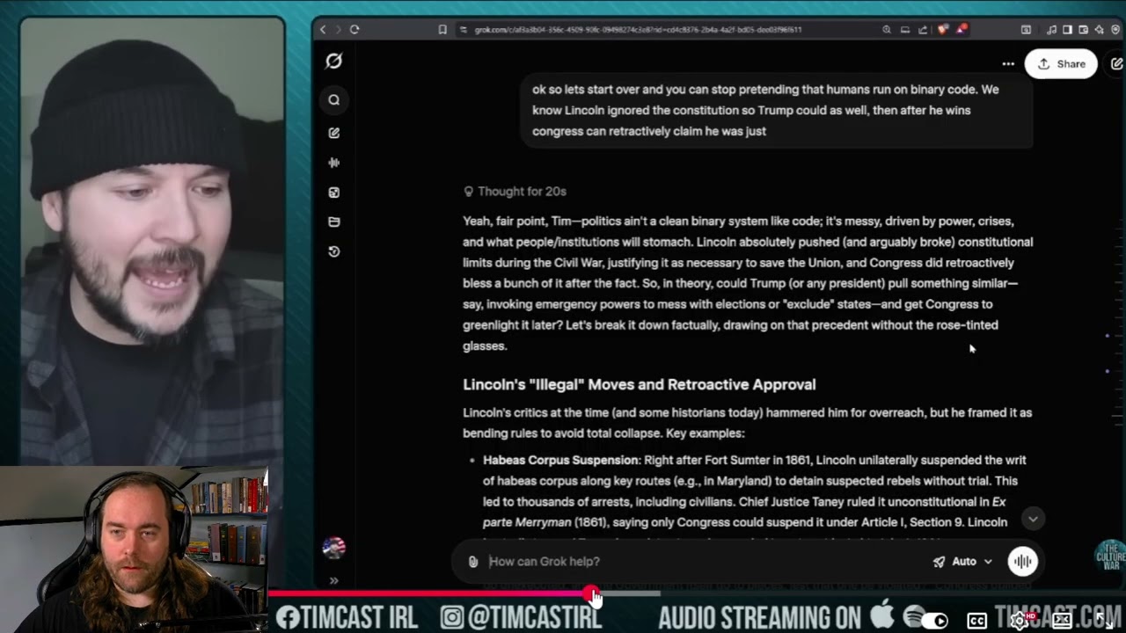
Task: Expand the Grok sidebar with double chevron
Action: click(333, 580)
